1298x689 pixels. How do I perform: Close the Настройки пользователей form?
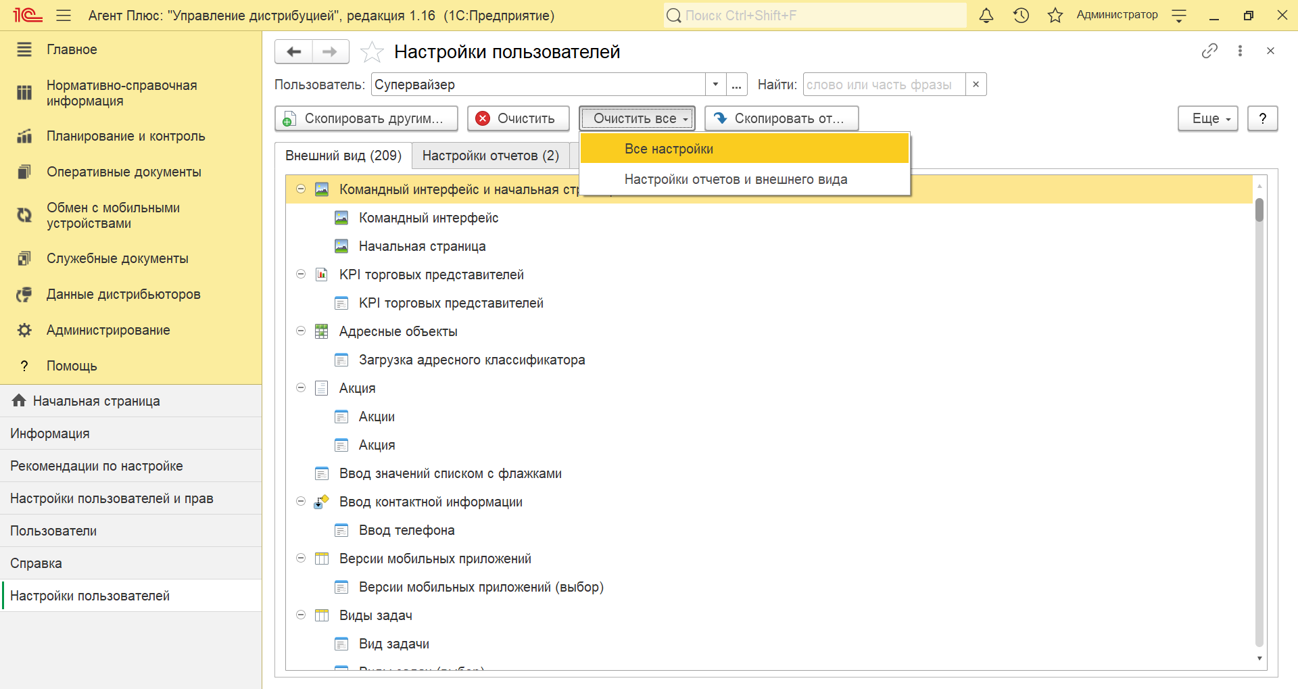pos(1270,51)
